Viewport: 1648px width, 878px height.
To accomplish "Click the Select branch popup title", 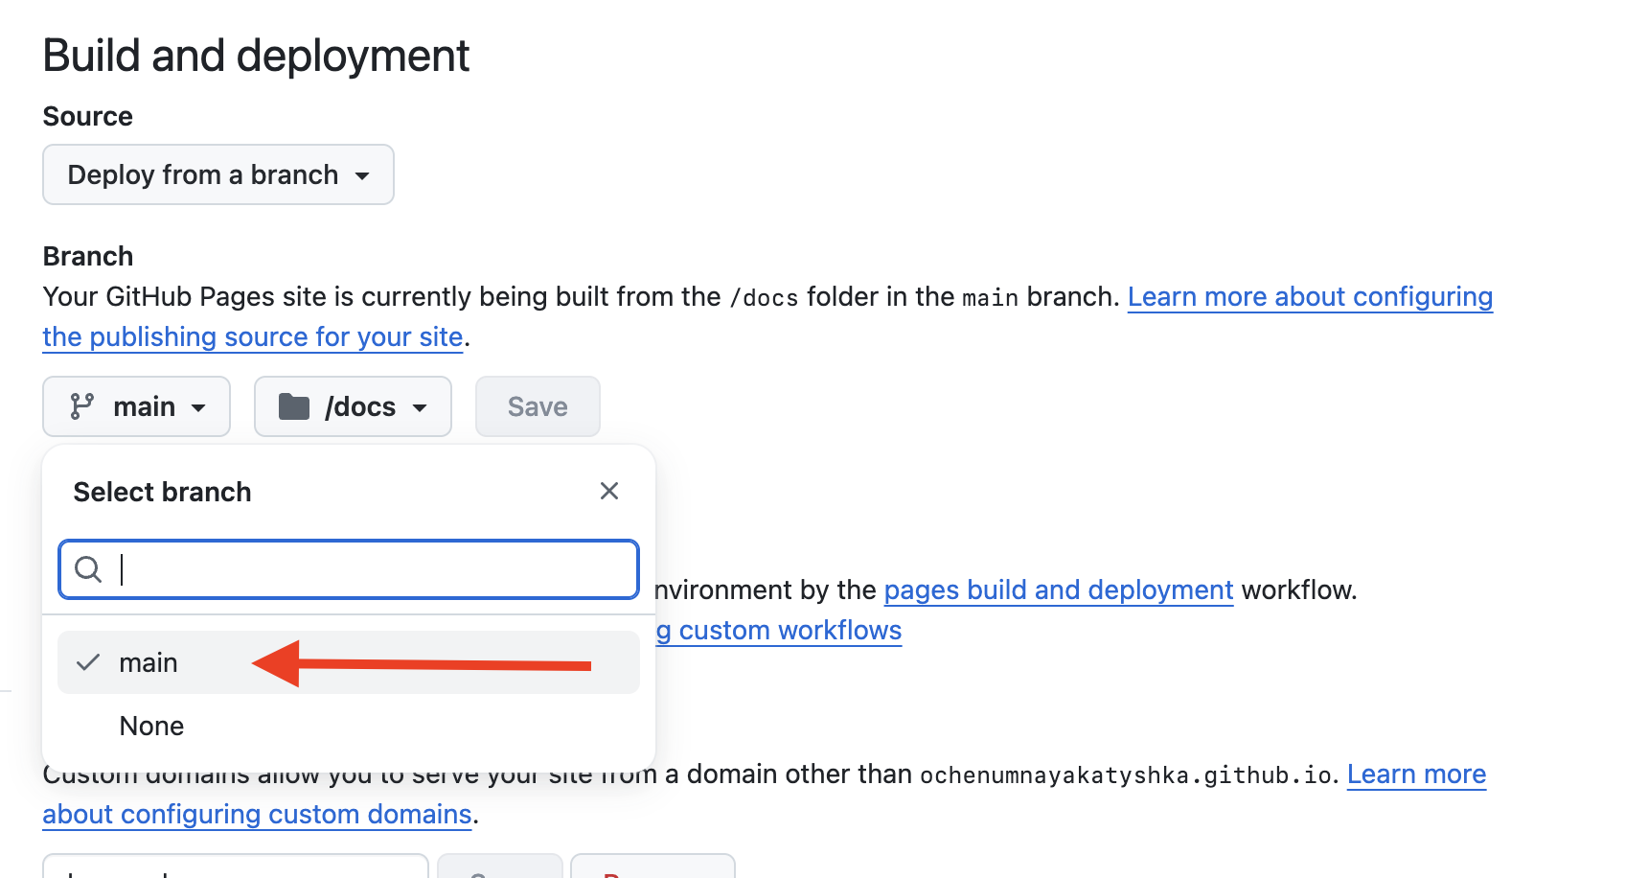I will click(163, 492).
